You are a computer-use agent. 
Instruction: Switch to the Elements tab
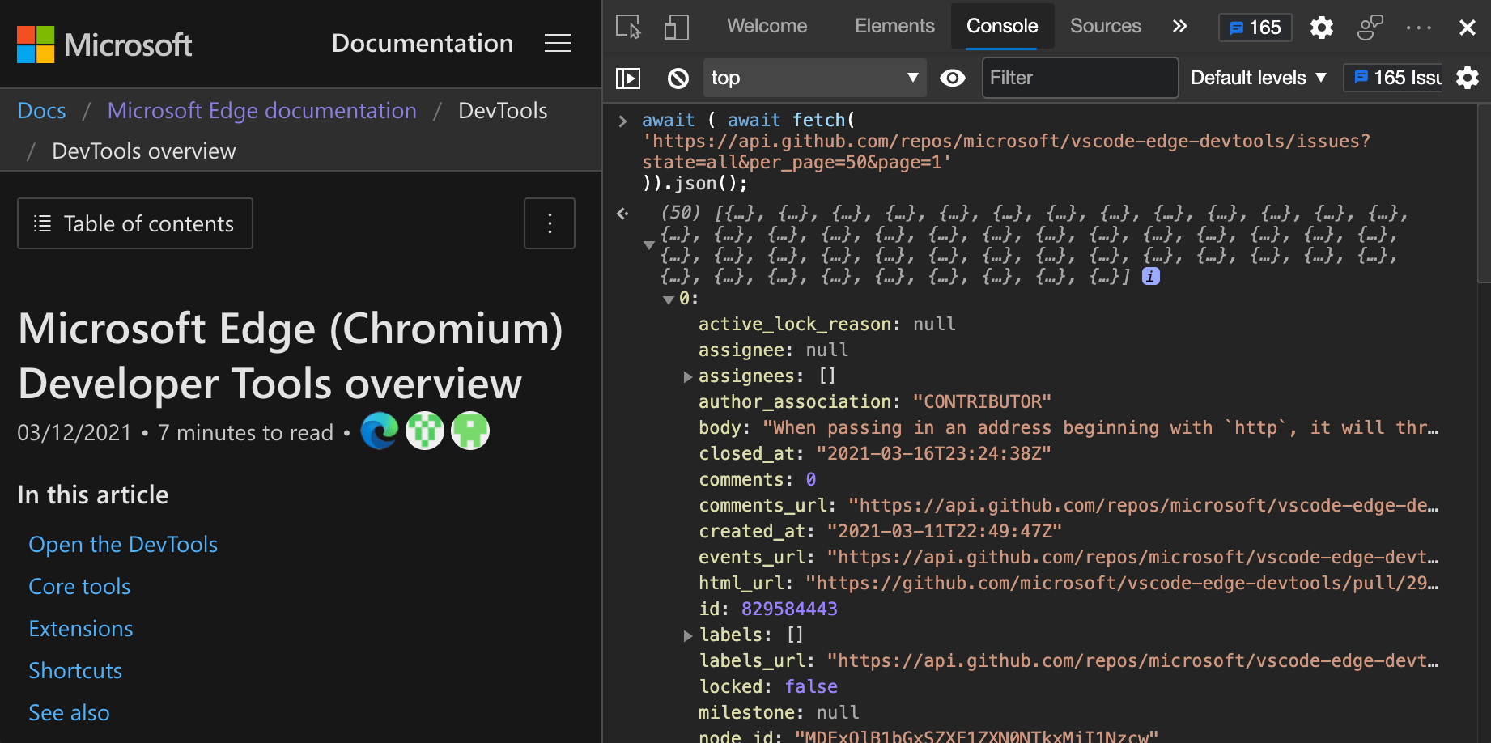894,26
